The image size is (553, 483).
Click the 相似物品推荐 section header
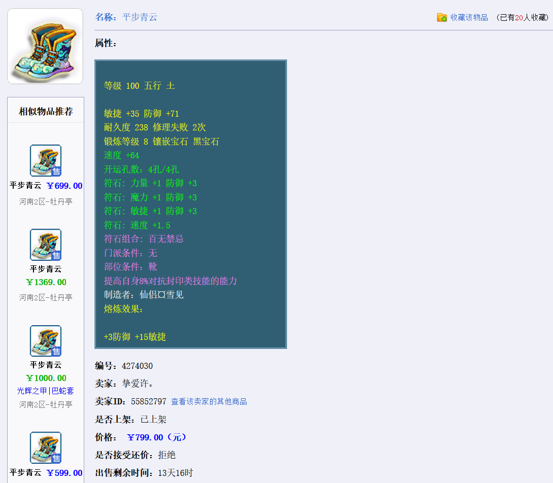click(x=46, y=111)
